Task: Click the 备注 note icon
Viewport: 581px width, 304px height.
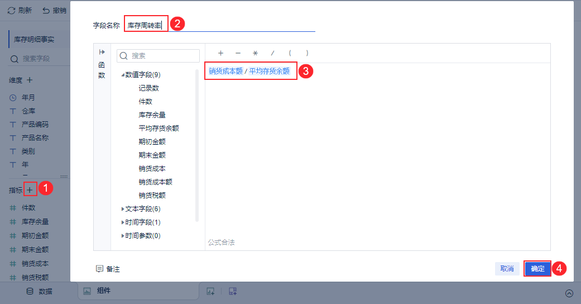Action: pos(99,269)
